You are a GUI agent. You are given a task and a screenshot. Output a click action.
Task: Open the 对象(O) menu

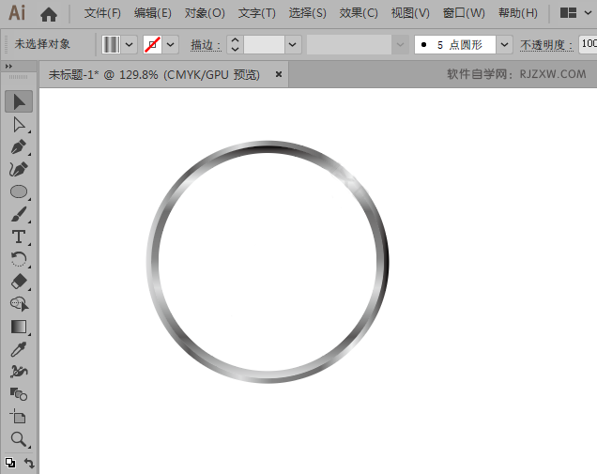pos(205,13)
